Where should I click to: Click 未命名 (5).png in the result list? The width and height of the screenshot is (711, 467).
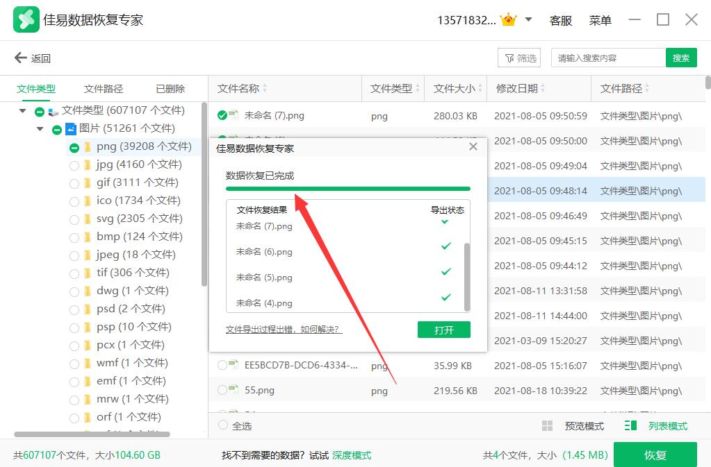[x=264, y=278]
